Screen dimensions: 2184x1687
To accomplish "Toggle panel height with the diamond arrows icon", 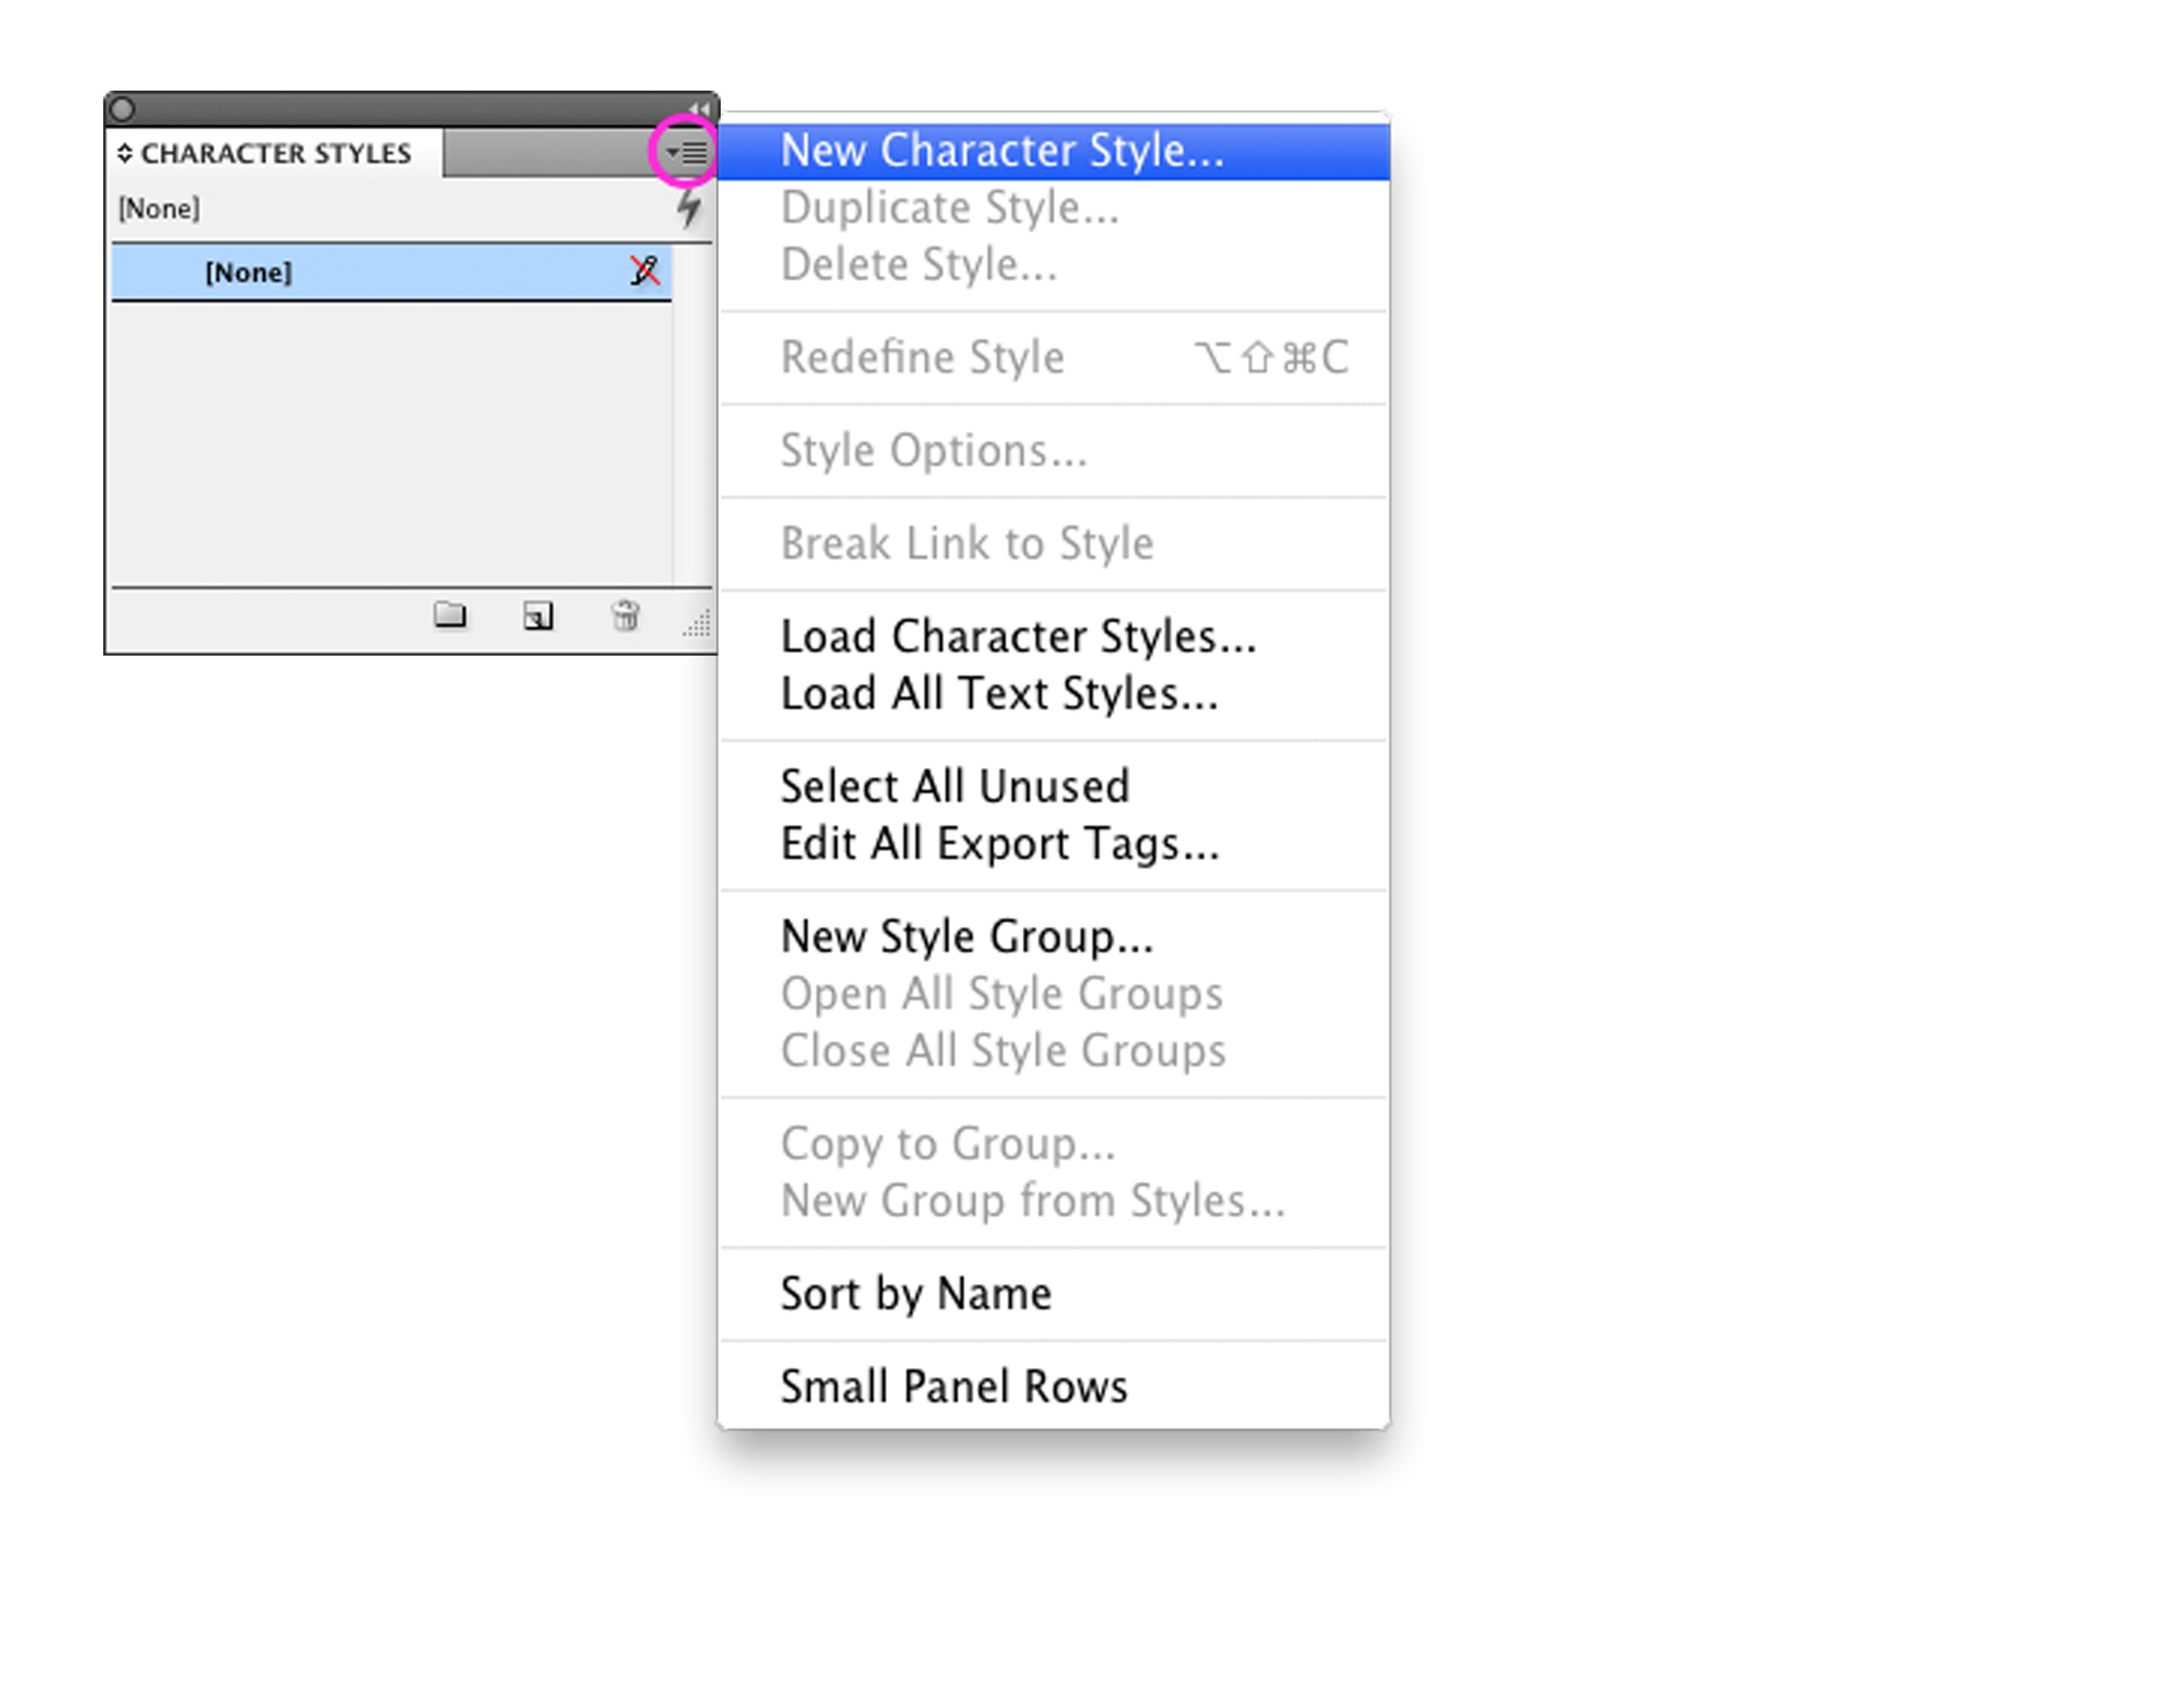I will tap(126, 153).
